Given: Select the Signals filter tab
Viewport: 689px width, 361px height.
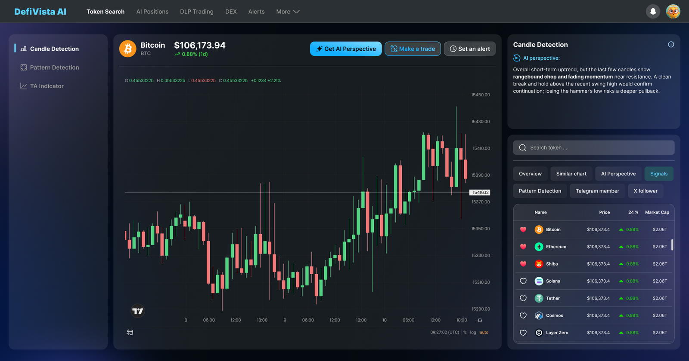Looking at the screenshot, I should pyautogui.click(x=658, y=174).
